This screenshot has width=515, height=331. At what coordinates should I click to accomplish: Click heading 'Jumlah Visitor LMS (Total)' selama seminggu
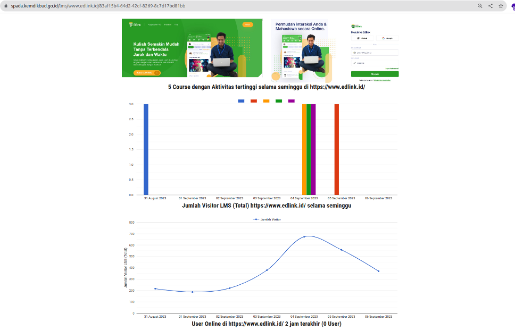coord(267,206)
